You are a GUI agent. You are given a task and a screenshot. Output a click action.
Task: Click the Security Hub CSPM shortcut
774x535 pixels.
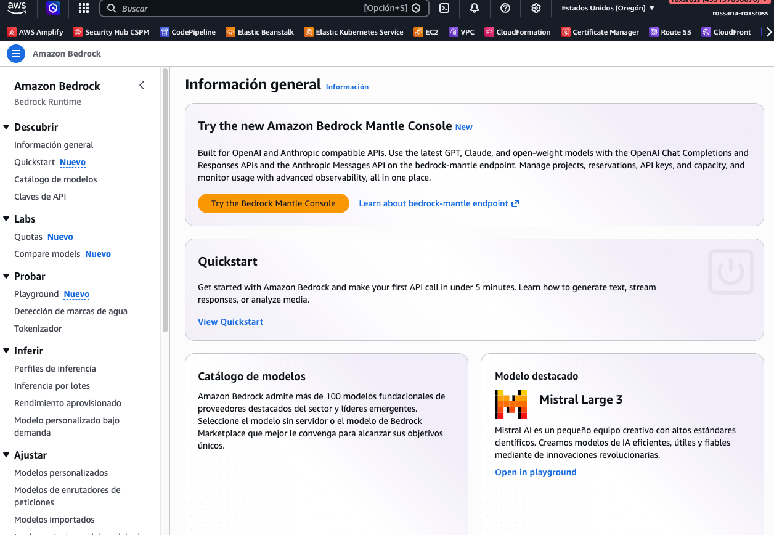[x=111, y=32]
